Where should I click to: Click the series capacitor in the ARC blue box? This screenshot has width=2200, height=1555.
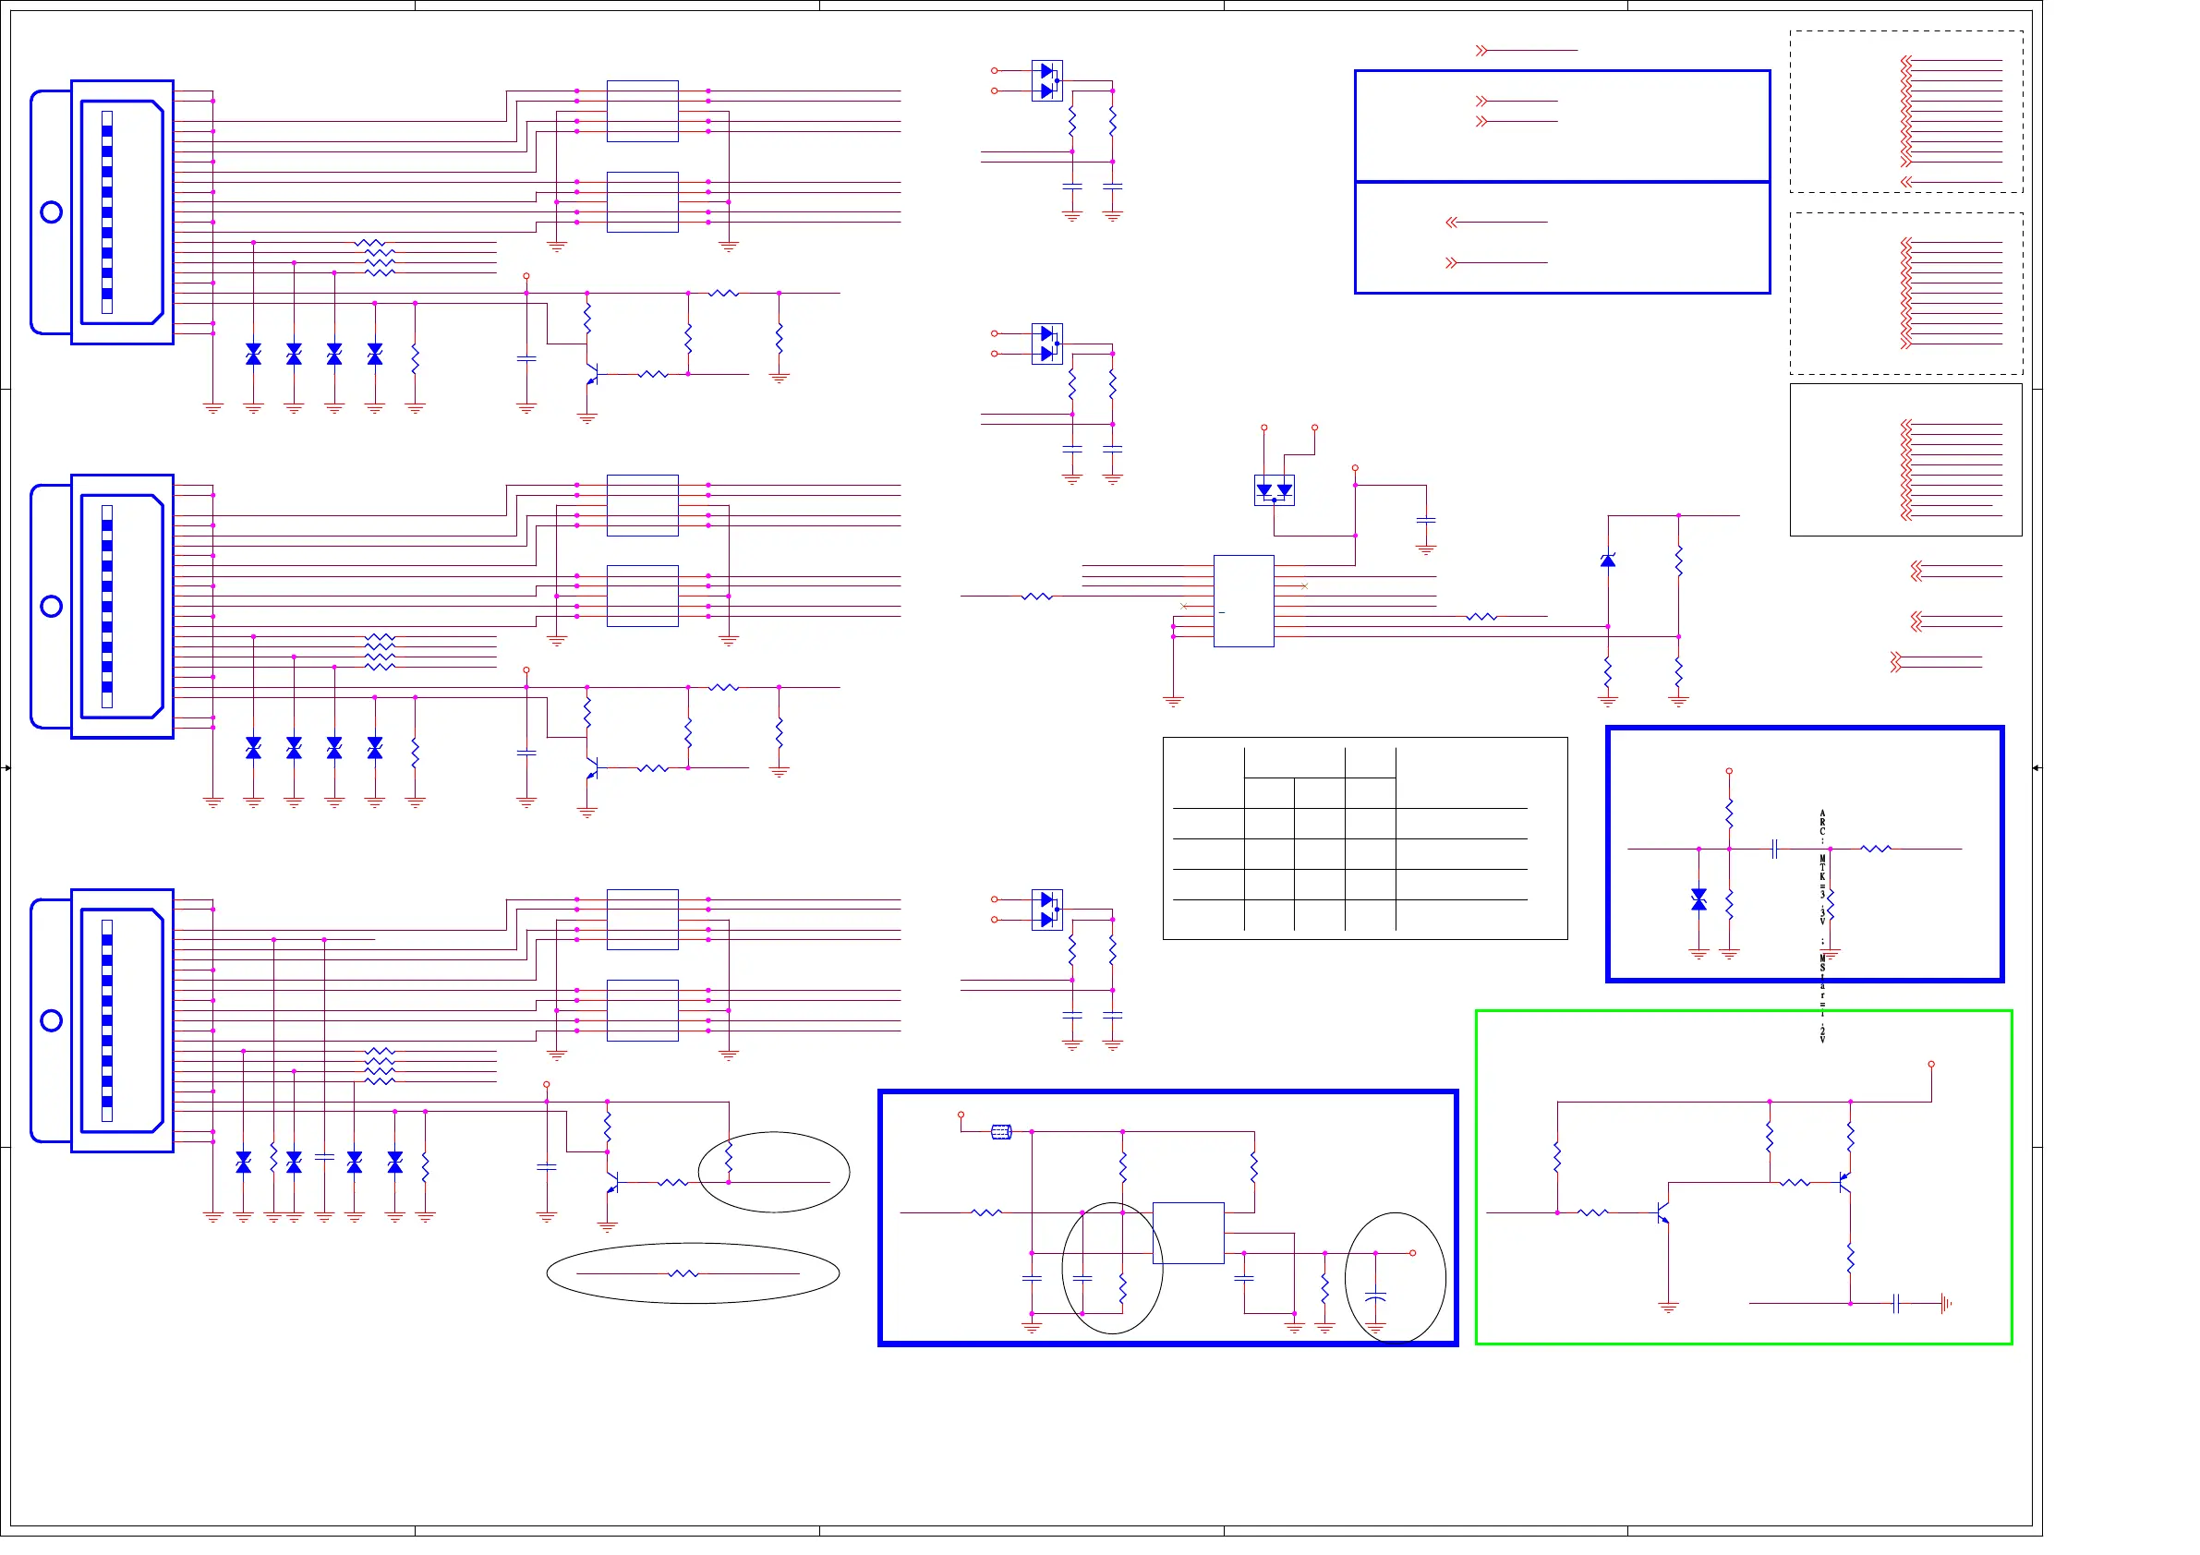pos(1774,849)
